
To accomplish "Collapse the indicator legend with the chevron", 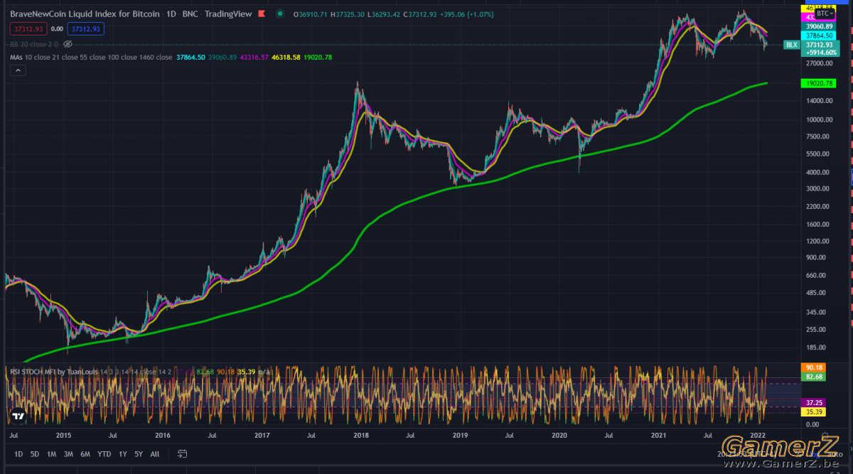I will click(x=18, y=70).
